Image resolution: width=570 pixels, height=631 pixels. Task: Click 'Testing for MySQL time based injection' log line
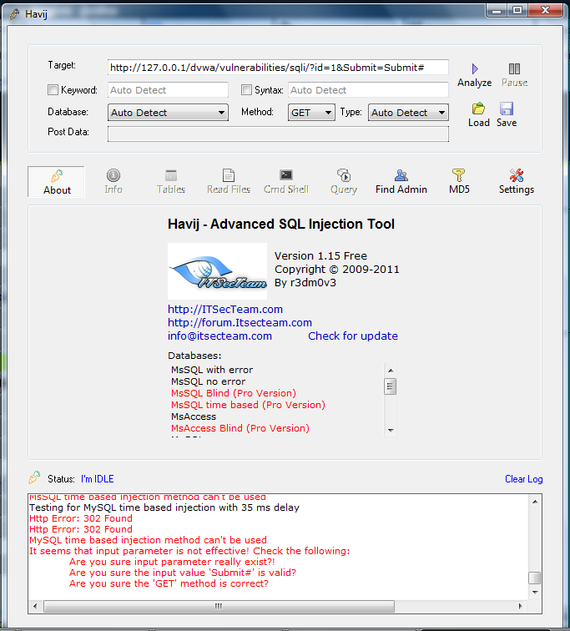pyautogui.click(x=164, y=507)
